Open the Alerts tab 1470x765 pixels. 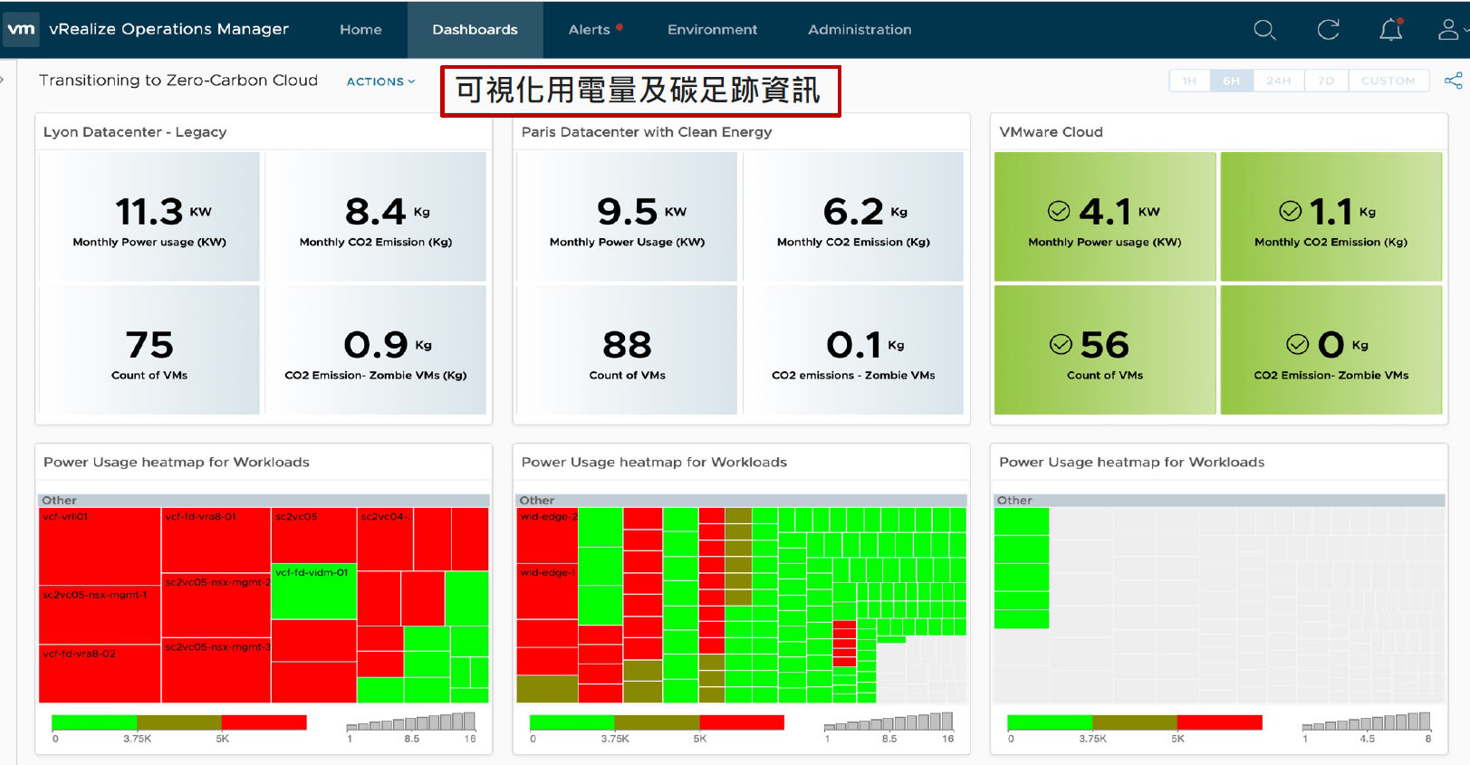click(590, 30)
